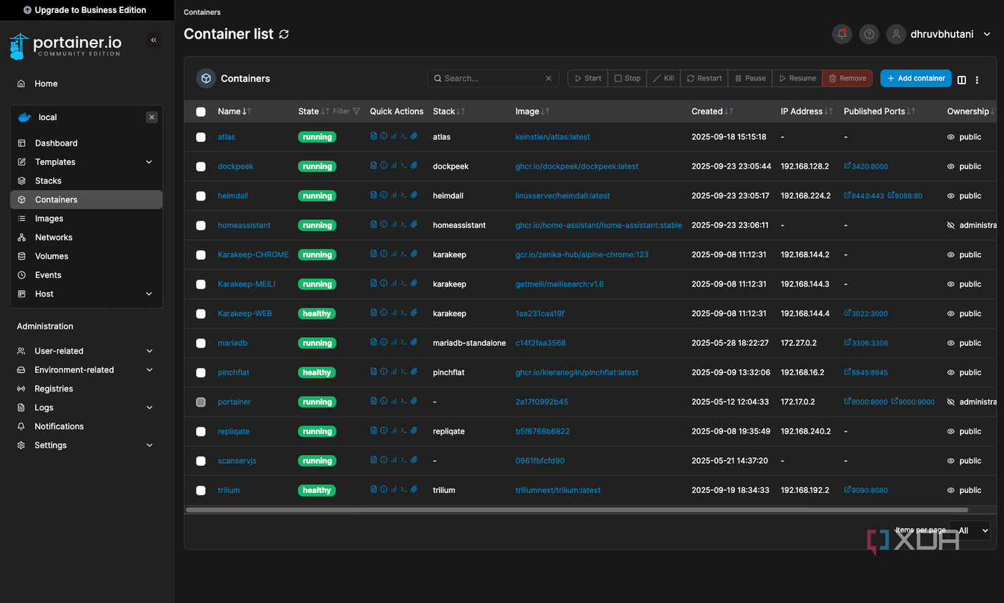Open Stacks in the sidebar
The image size is (1004, 603).
coord(87,181)
